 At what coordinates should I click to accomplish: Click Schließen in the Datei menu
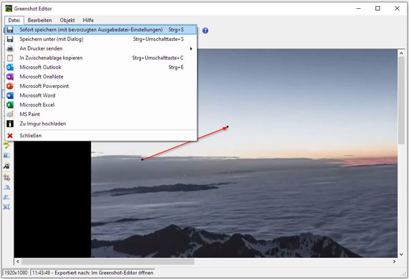(x=101, y=136)
